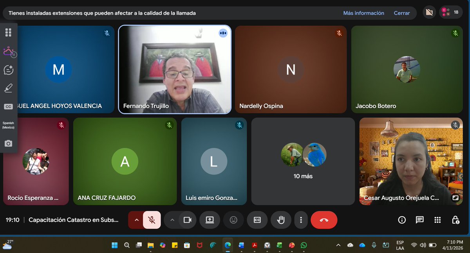Click muted mic icon on Jacobo Botero tile
Screen dimensions: 470x253
point(455,33)
